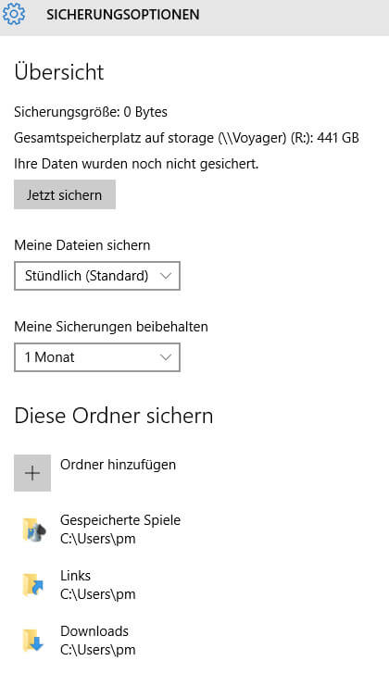This screenshot has width=389, height=673.
Task: Click the plus icon to add folder
Action: point(32,473)
